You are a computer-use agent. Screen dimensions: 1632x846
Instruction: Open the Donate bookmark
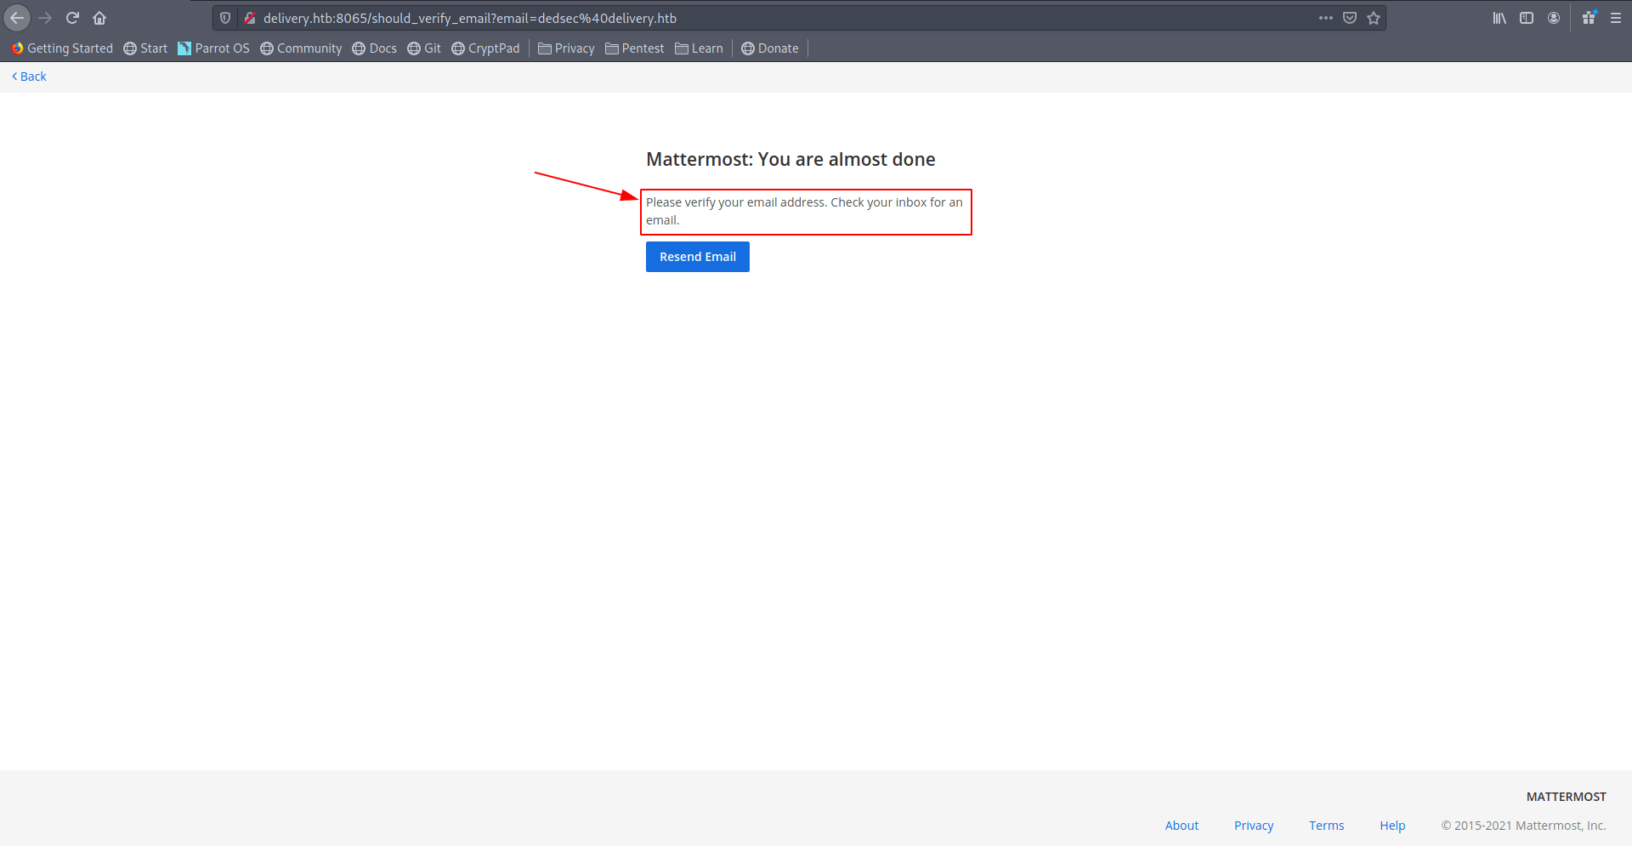coord(770,48)
